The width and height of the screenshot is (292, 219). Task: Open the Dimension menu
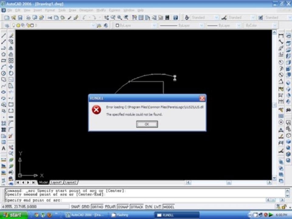pos(86,10)
